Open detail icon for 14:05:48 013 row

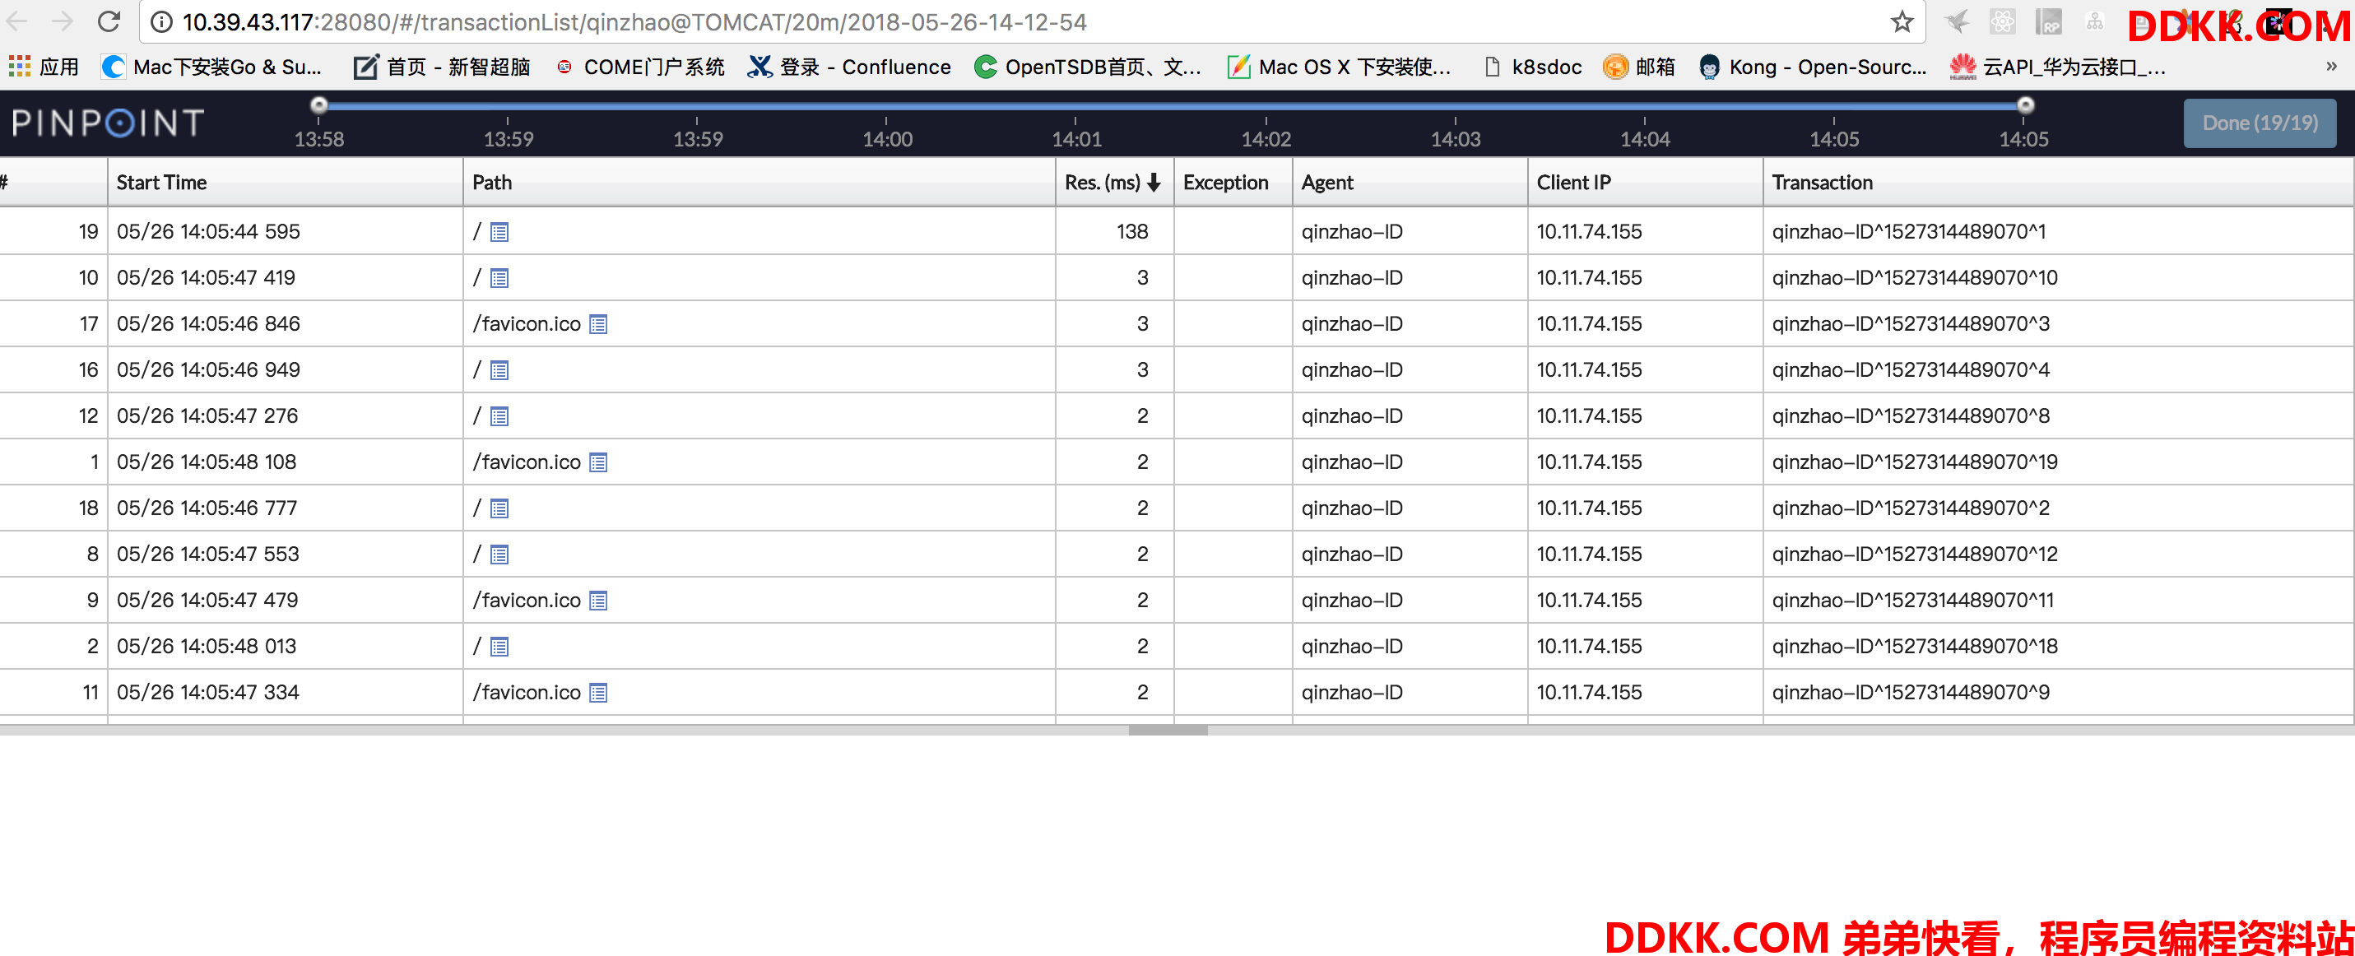point(499,647)
